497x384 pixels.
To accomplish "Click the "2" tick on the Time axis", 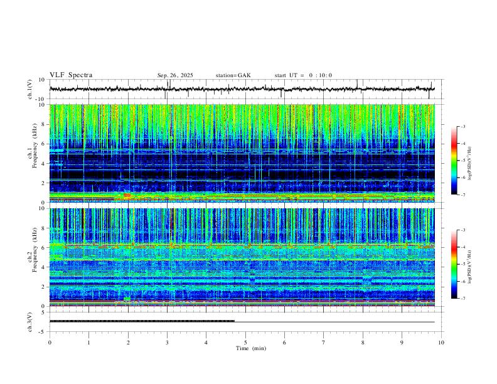I will pyautogui.click(x=128, y=343).
